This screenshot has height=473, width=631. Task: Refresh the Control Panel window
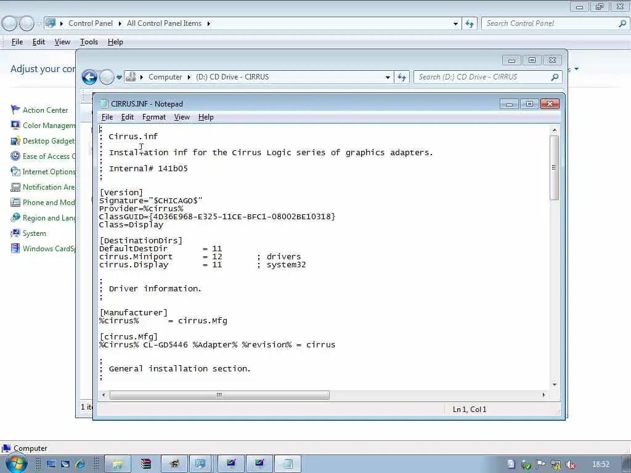(469, 23)
